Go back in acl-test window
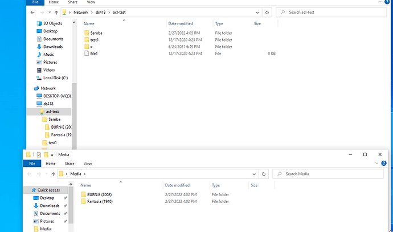This screenshot has width=393, height=232. [32, 13]
